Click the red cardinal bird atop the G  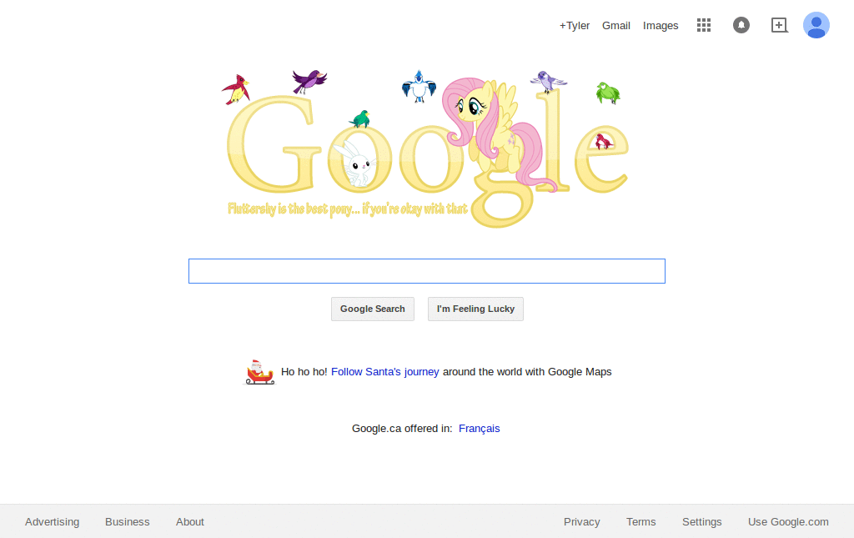click(236, 89)
